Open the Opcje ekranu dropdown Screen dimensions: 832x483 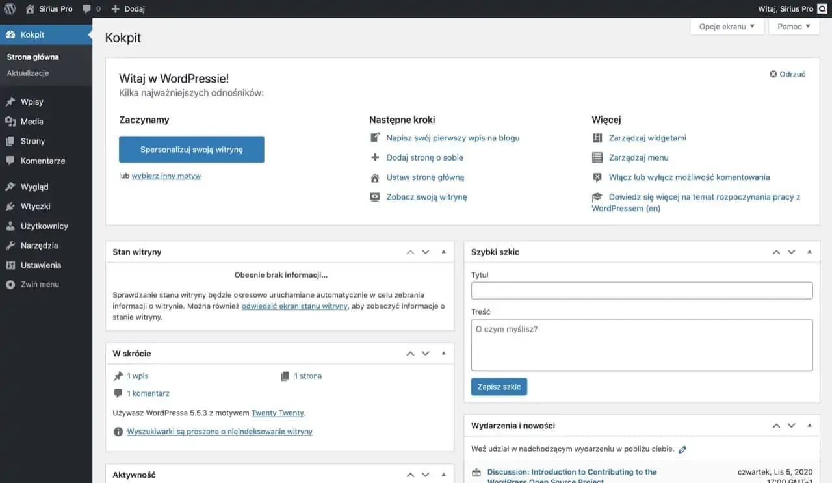click(727, 27)
